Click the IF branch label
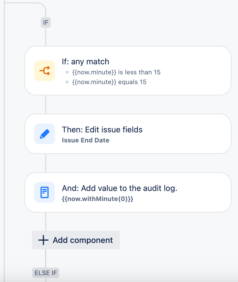238x282 pixels. click(46, 23)
